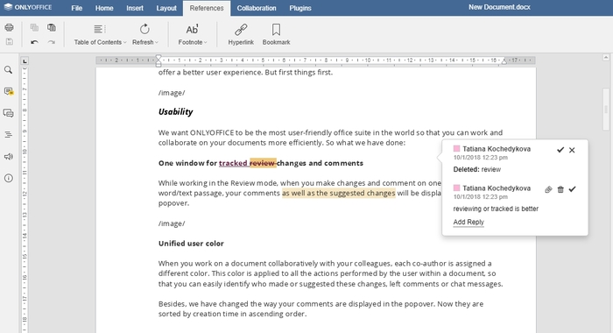Open the Refresh dropdown arrow
Screen dimensions: 613x333
(x=157, y=42)
